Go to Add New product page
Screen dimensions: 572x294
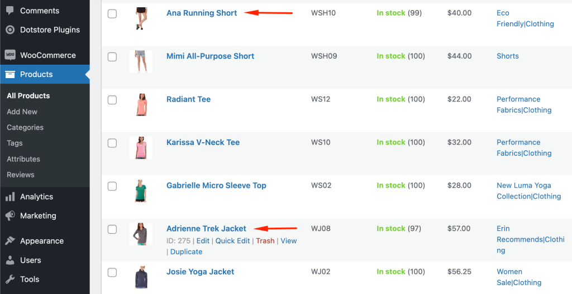(22, 112)
